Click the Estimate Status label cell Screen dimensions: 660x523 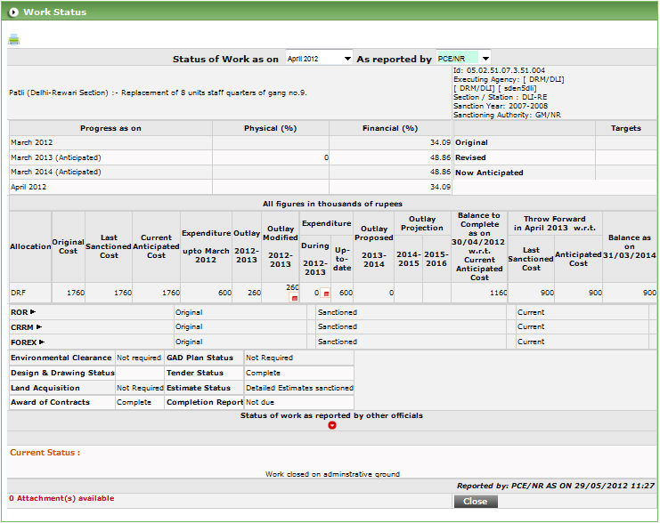click(199, 388)
